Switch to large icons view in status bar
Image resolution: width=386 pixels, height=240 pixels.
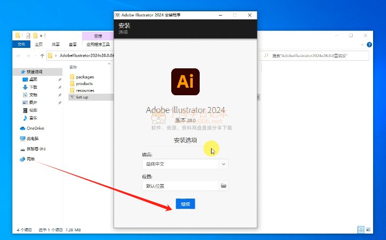click(368, 230)
